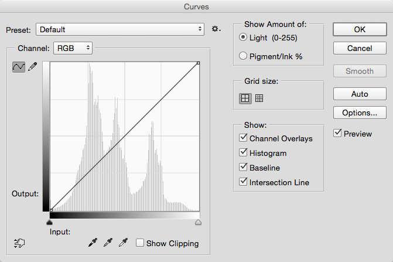Choose the simple four-by-four grid icon

pyautogui.click(x=245, y=98)
